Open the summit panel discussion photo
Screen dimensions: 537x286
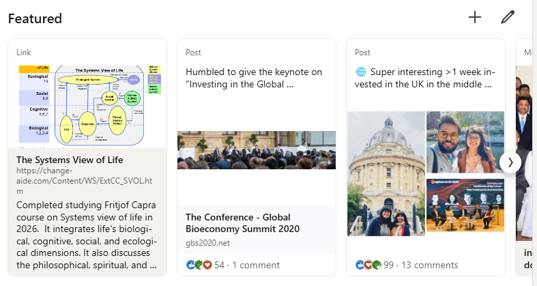point(465,205)
